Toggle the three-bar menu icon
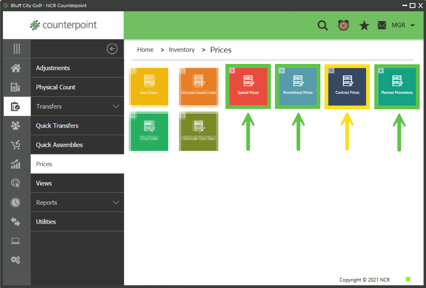The image size is (426, 288). [17, 49]
